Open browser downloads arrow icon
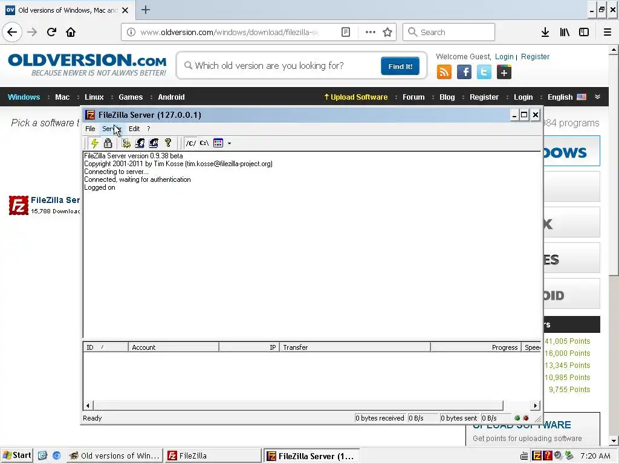Image resolution: width=619 pixels, height=464 pixels. pos(545,32)
